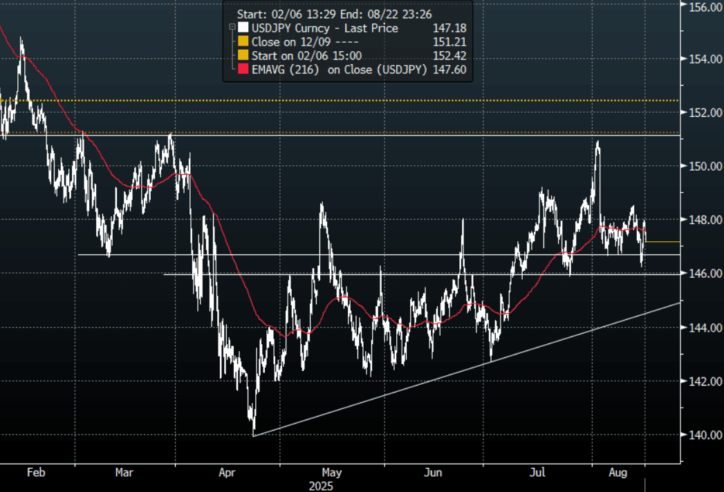The width and height of the screenshot is (724, 492).
Task: Click the Aug label on the time axis
Action: click(619, 473)
